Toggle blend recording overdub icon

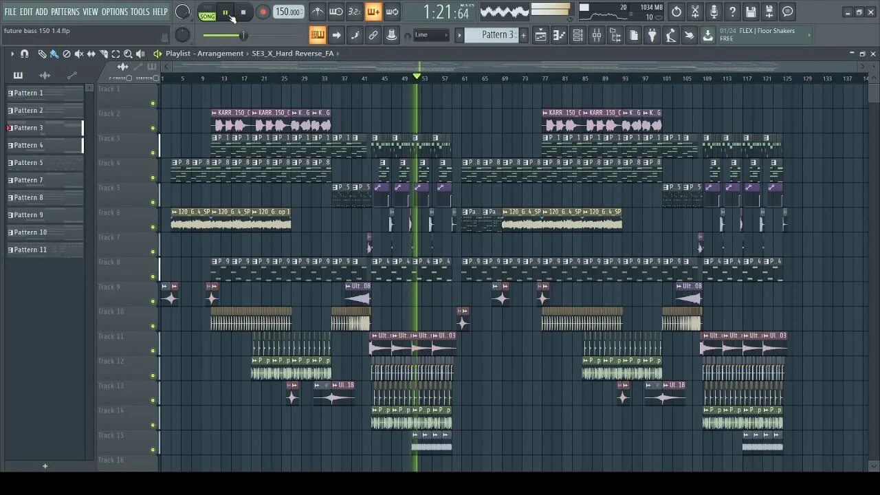[373, 12]
